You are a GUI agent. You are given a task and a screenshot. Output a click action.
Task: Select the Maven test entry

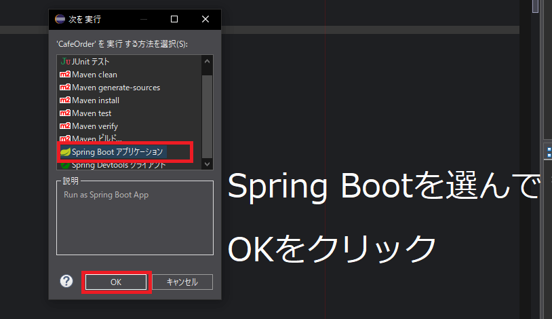click(x=92, y=113)
